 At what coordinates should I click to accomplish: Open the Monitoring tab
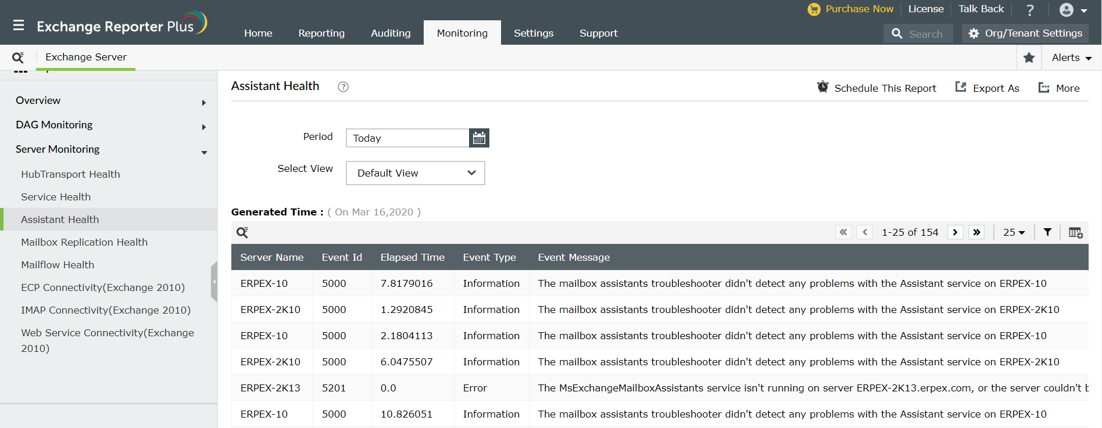pyautogui.click(x=462, y=33)
